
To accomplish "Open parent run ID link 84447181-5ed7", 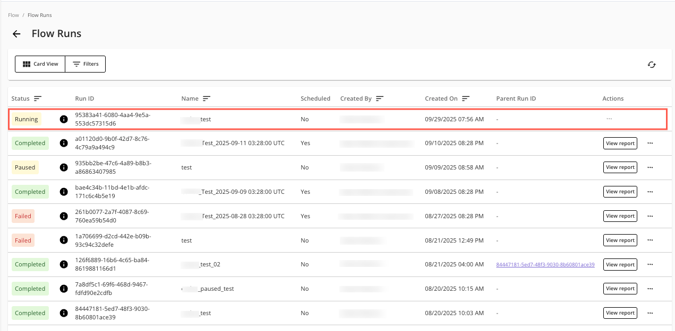I will point(545,264).
